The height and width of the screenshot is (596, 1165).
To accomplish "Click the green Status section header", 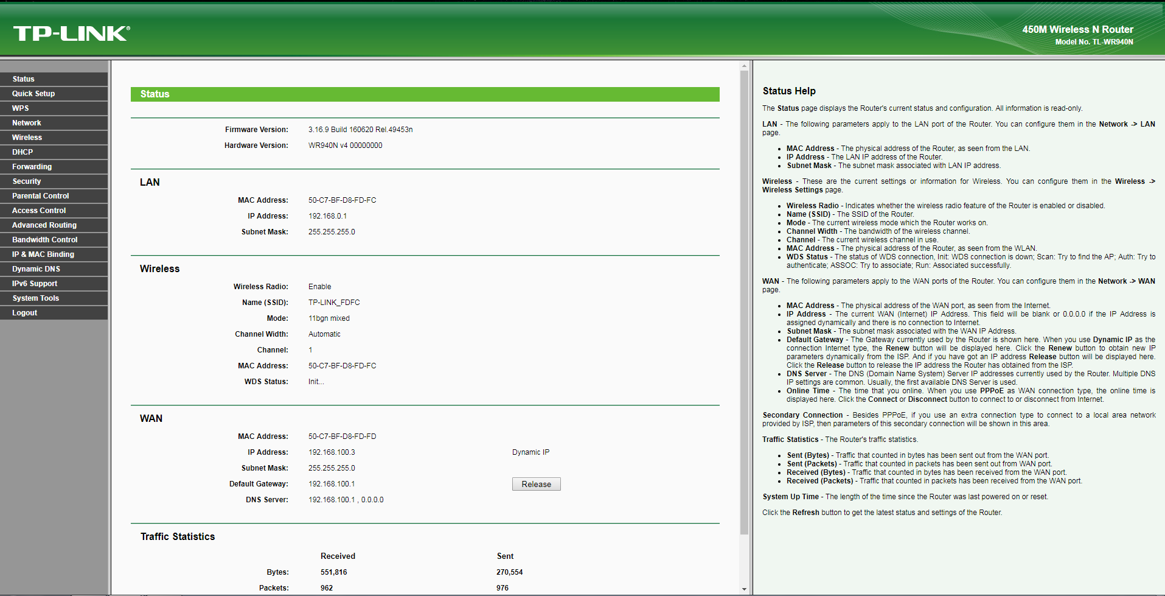I will (x=425, y=94).
